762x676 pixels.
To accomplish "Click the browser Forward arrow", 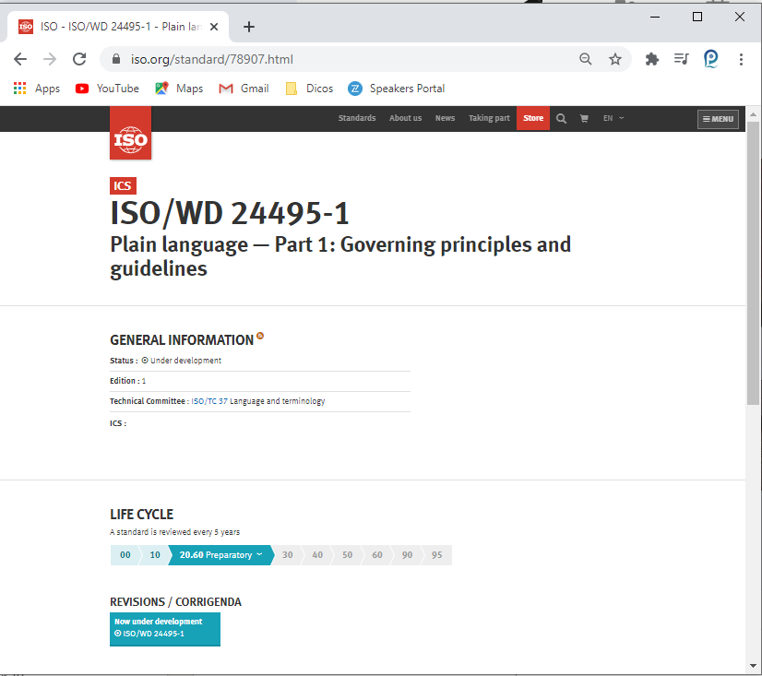I will tap(50, 59).
